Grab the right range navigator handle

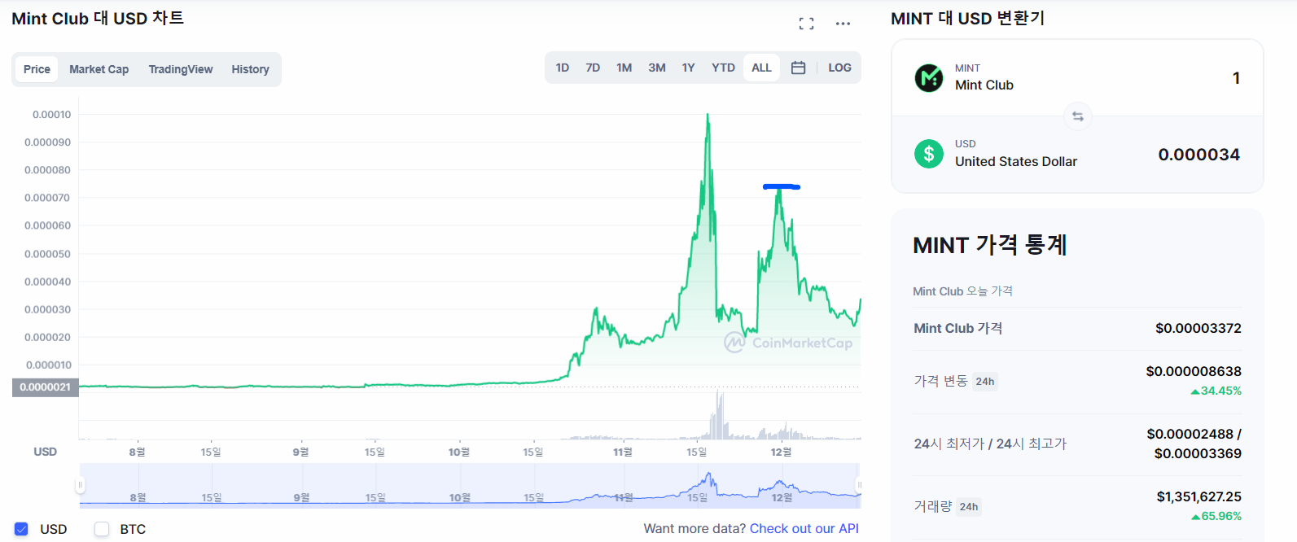pyautogui.click(x=859, y=486)
